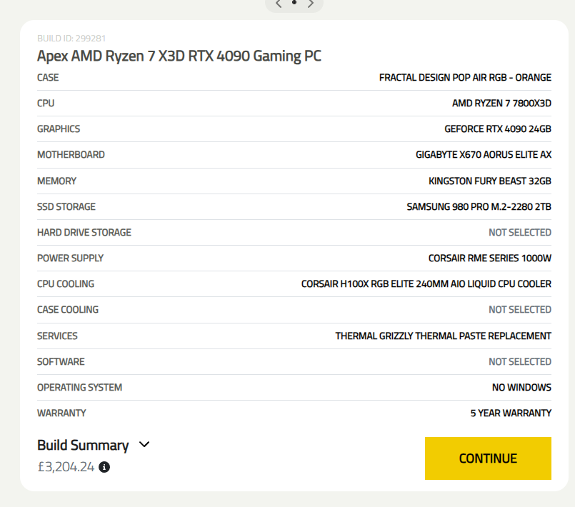Click NOT SELECTED in Hard Drive Storage row
Image resolution: width=575 pixels, height=507 pixels.
coord(520,232)
